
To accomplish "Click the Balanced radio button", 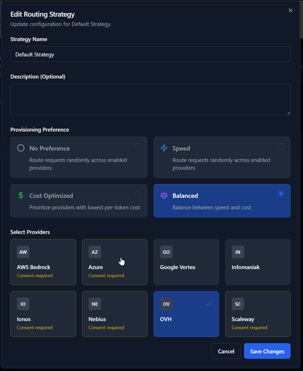I will pos(281,194).
